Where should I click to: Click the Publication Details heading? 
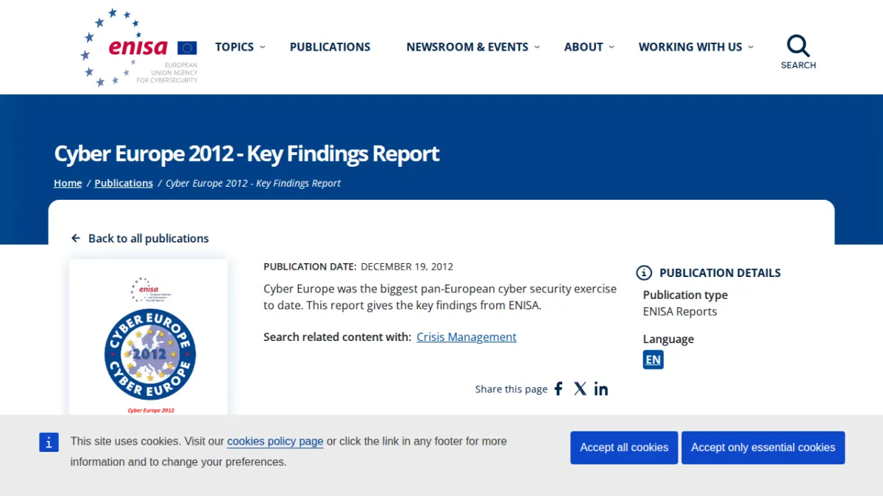(720, 273)
